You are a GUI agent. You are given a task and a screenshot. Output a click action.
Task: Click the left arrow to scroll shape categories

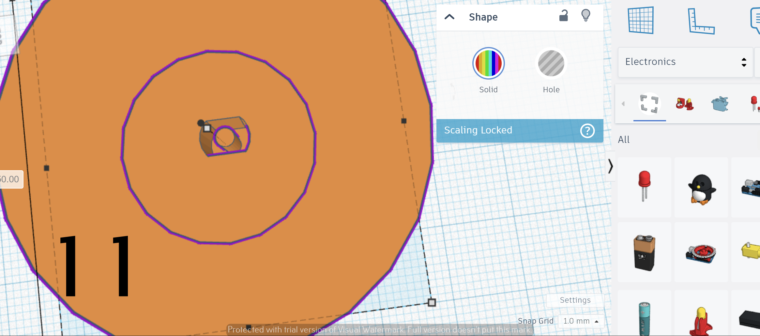(624, 104)
